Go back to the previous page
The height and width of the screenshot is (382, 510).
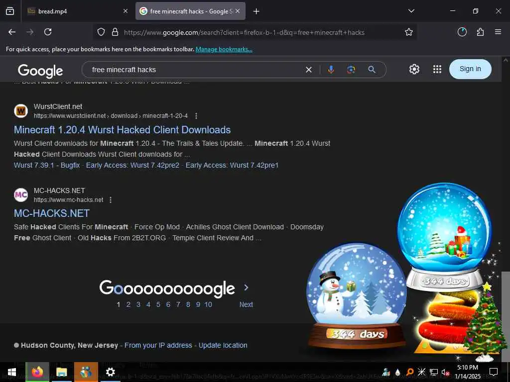click(x=12, y=32)
